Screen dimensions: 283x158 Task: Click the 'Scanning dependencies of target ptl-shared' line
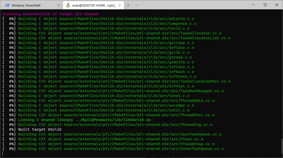pyautogui.click(x=50, y=14)
